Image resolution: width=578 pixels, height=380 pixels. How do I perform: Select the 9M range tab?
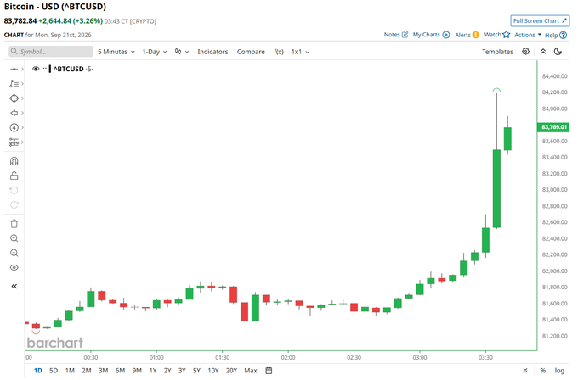click(137, 371)
